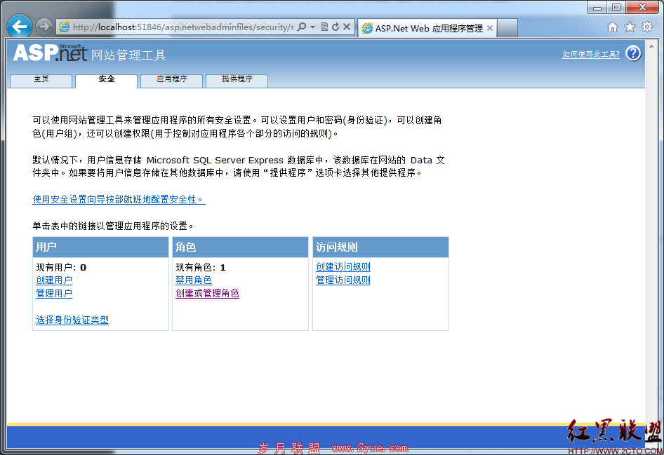
Task: Click the 管理用户 link
Action: 54,293
